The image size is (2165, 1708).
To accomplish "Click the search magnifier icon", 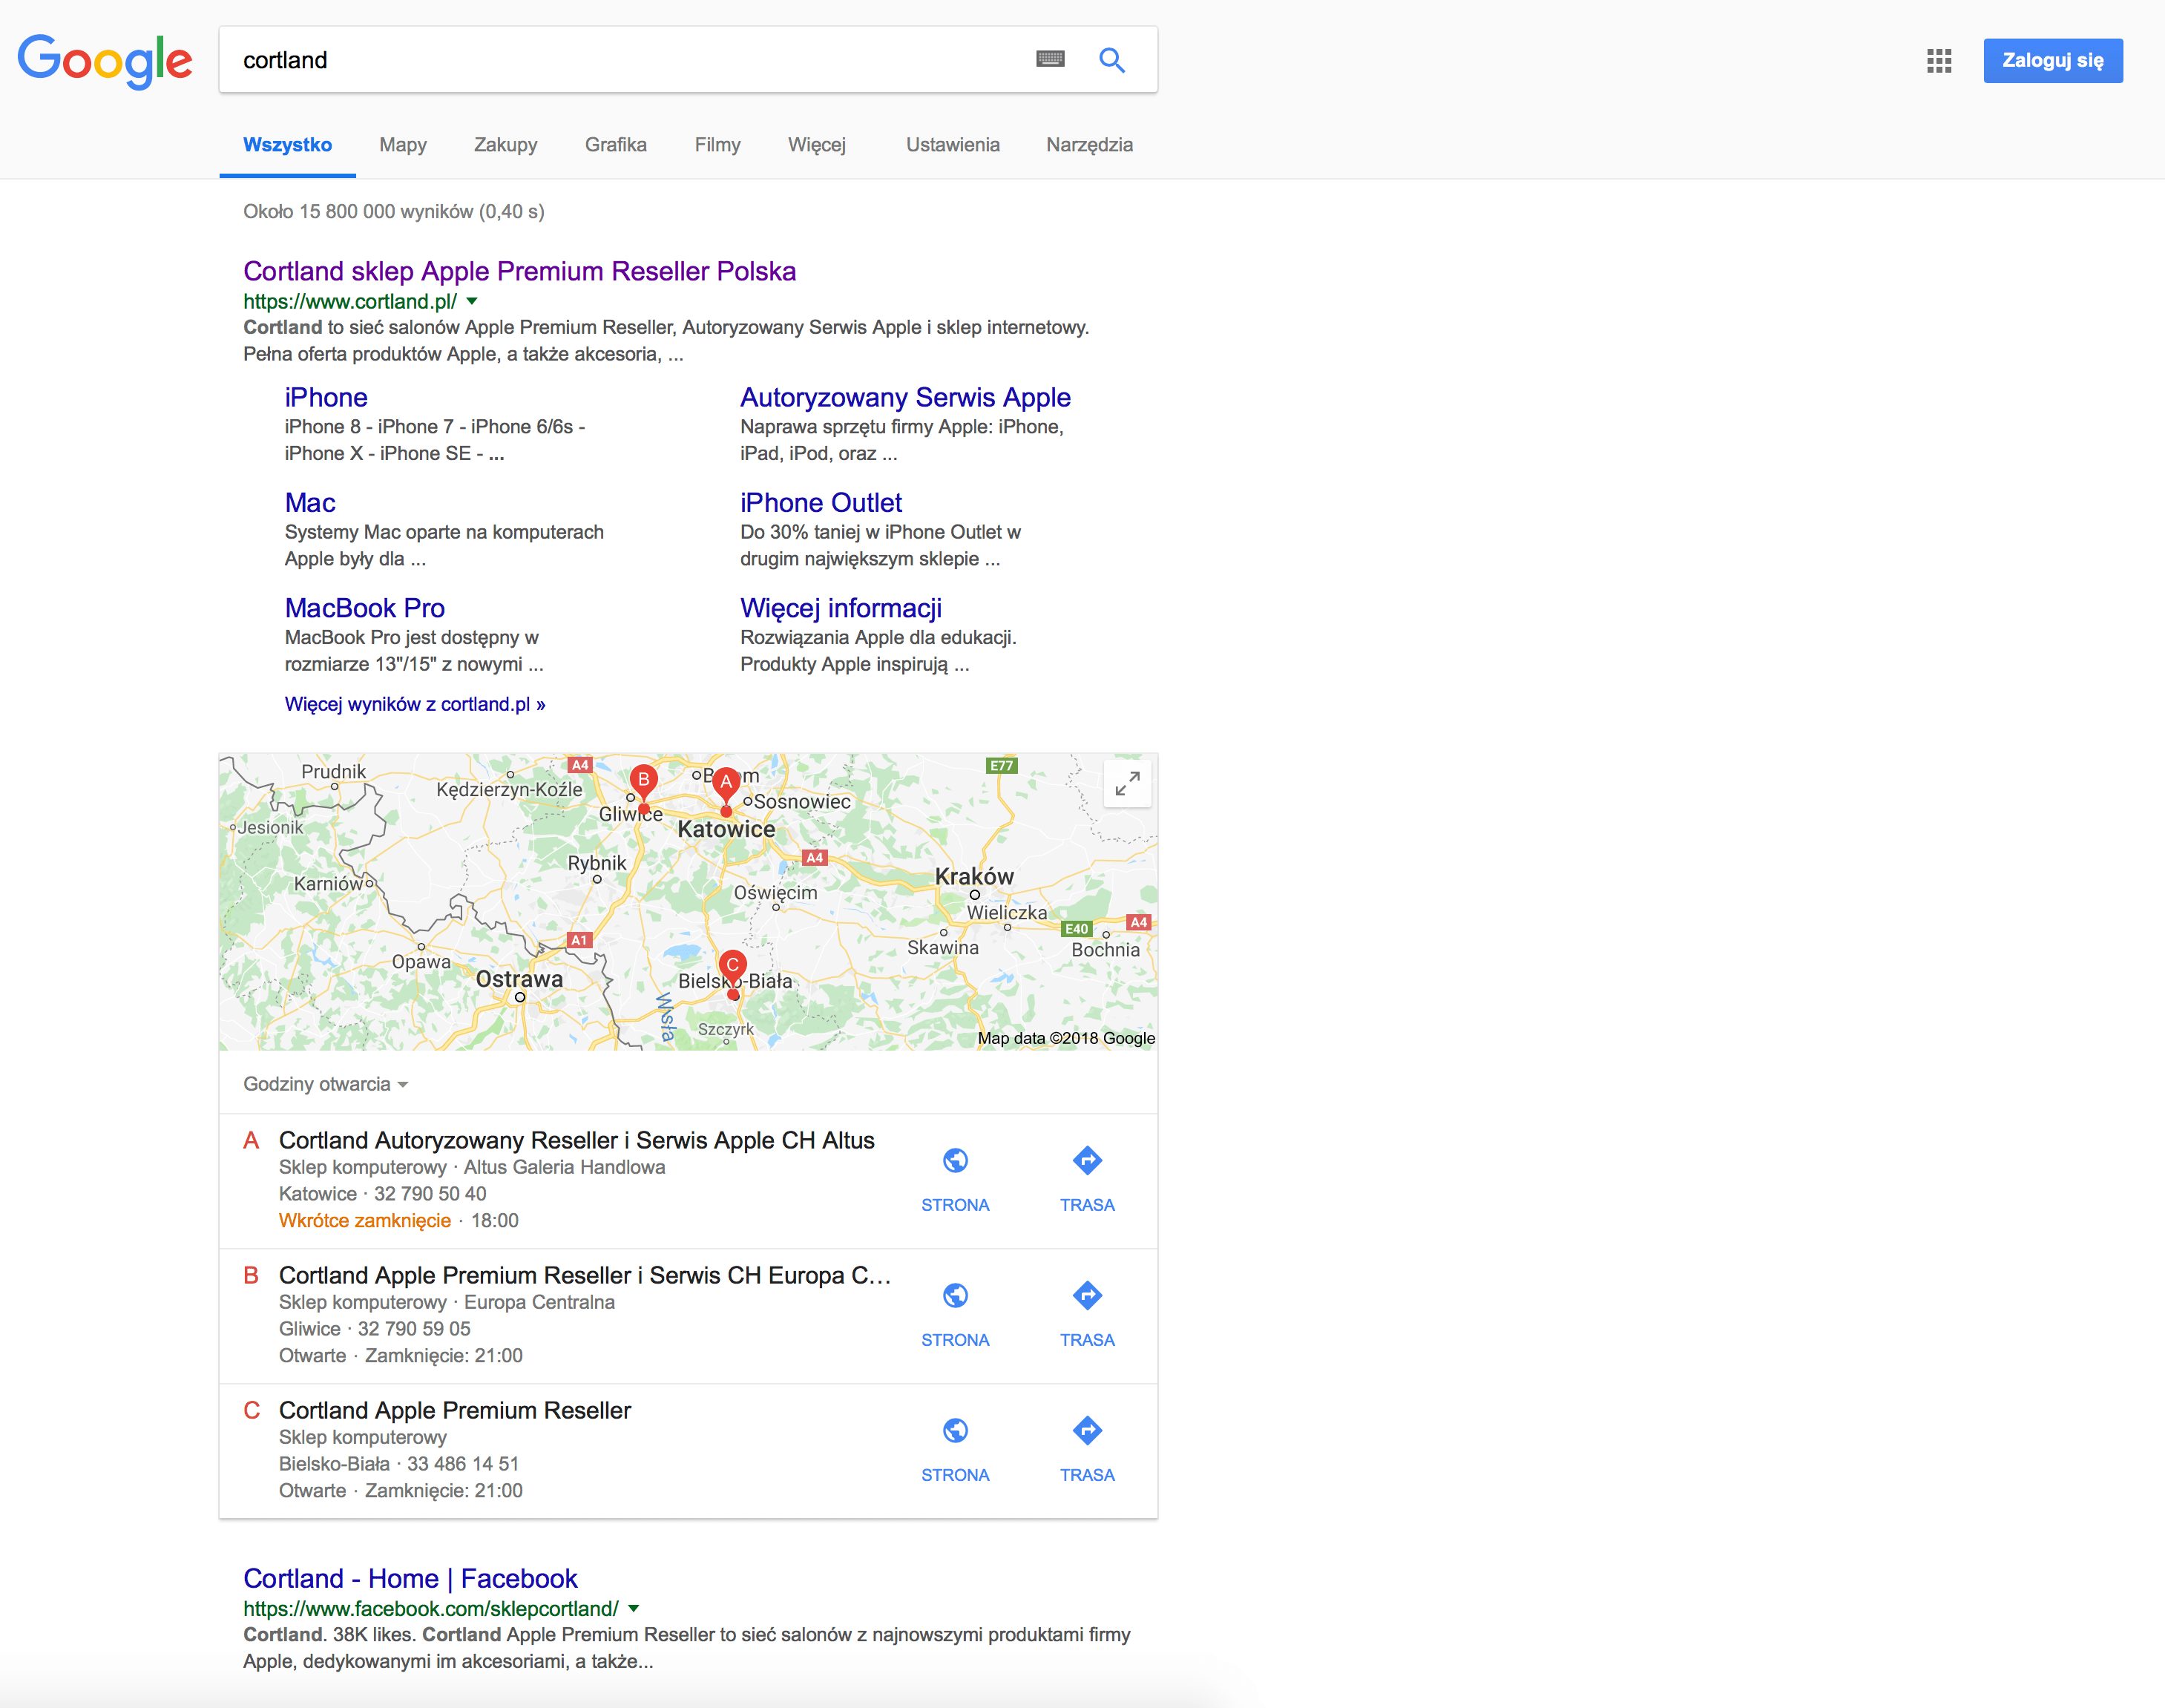I will point(1112,60).
